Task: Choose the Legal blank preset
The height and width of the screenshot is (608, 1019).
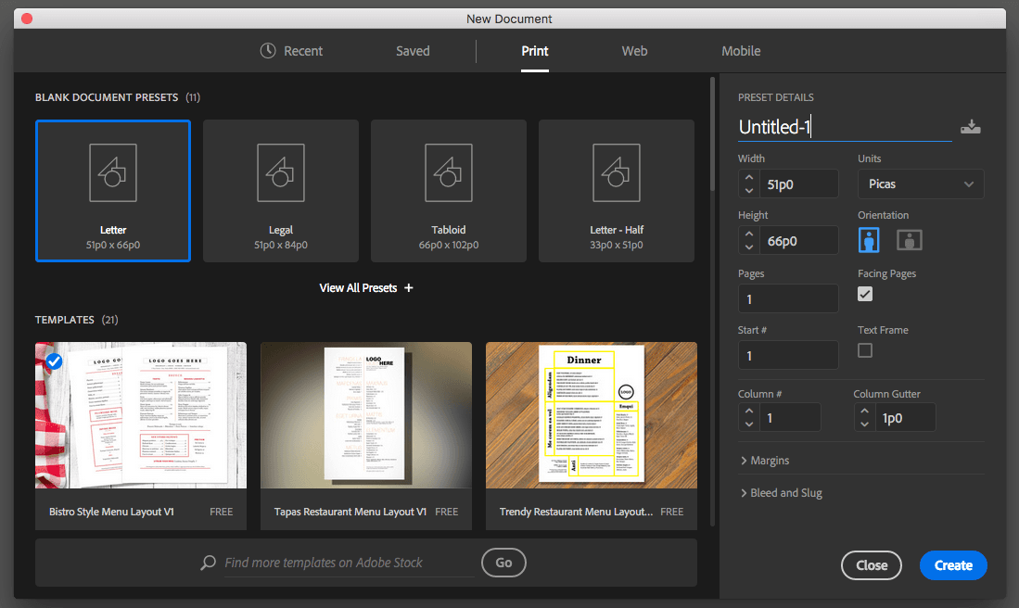Action: 281,191
